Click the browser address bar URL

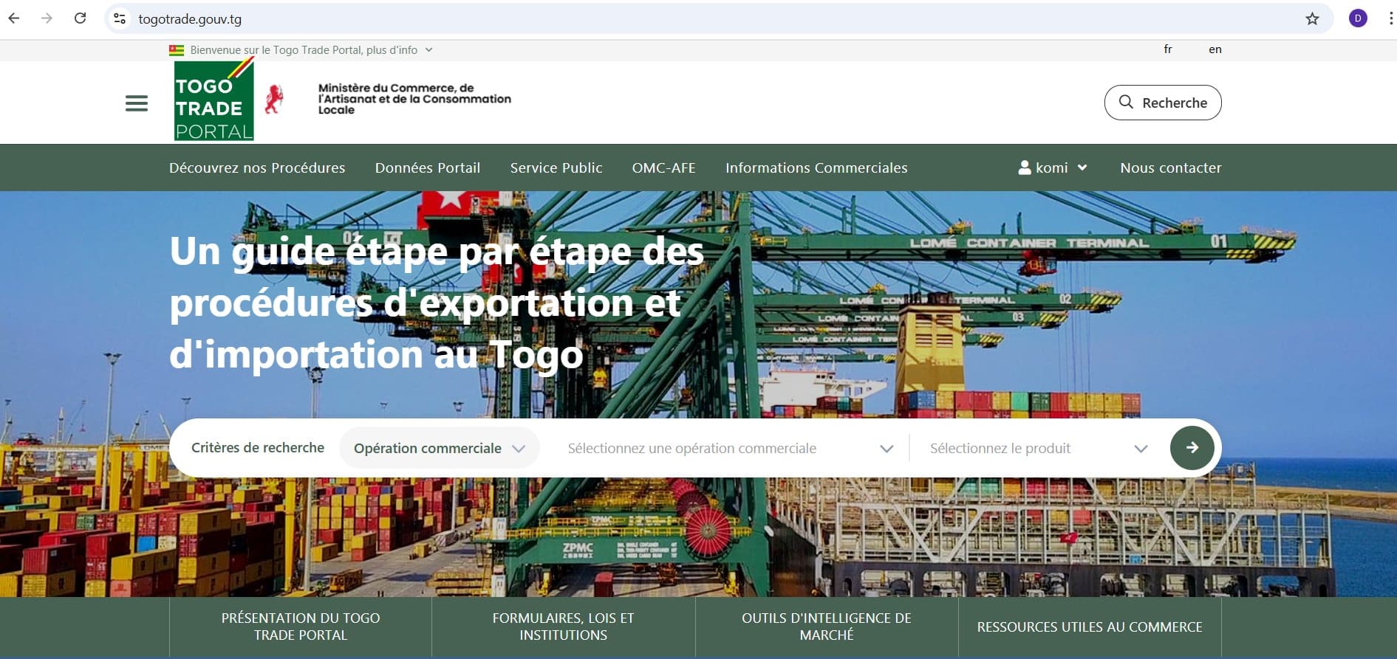click(x=190, y=19)
